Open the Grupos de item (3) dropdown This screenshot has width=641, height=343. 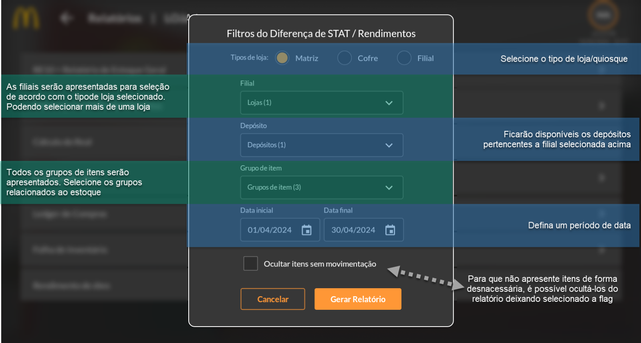click(x=322, y=187)
